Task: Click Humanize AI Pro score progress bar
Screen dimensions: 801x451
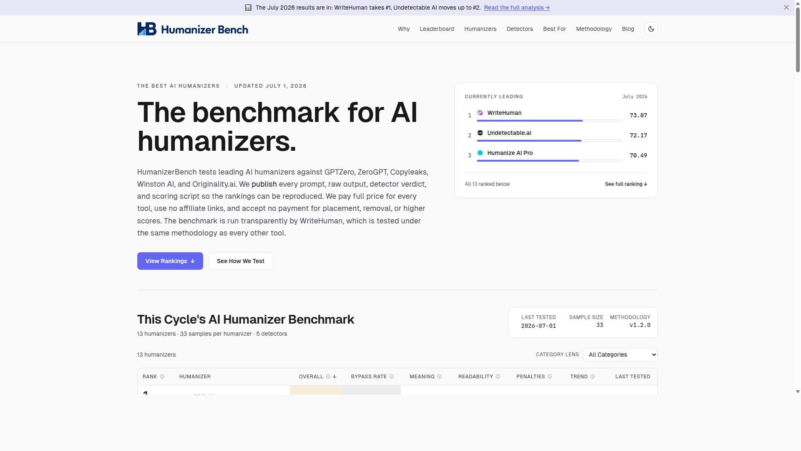Action: 549,161
